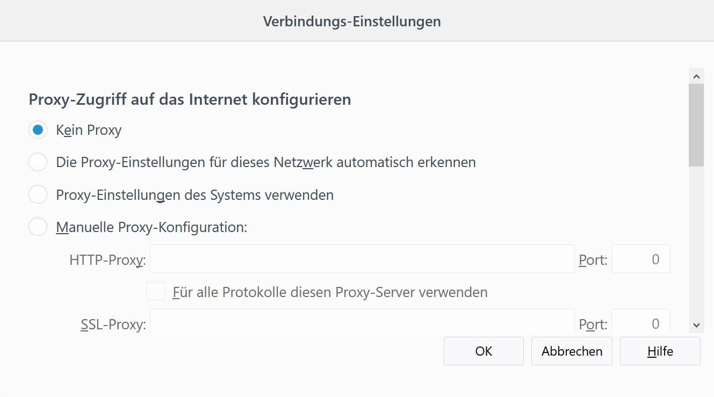Click the HTTP-Proxy address field
The height and width of the screenshot is (397, 714).
[362, 259]
